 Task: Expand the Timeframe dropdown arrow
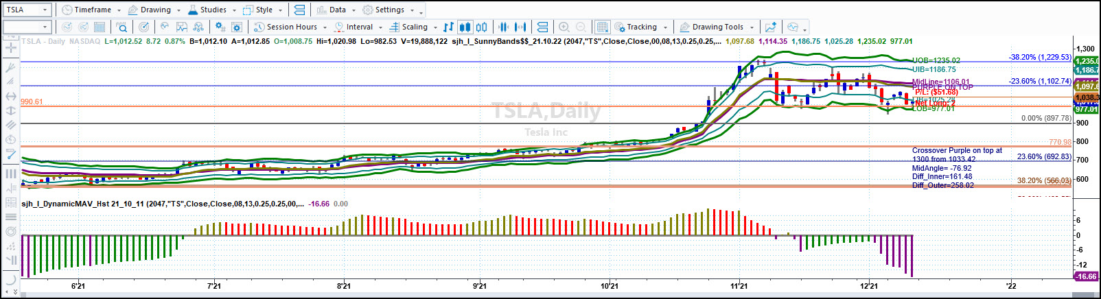click(x=119, y=10)
